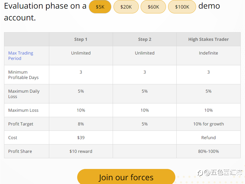Click the Step 1 column header
The image size is (245, 184).
coord(81,39)
